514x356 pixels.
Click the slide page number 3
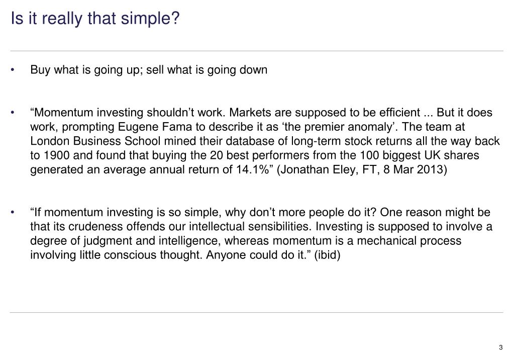(x=500, y=347)
